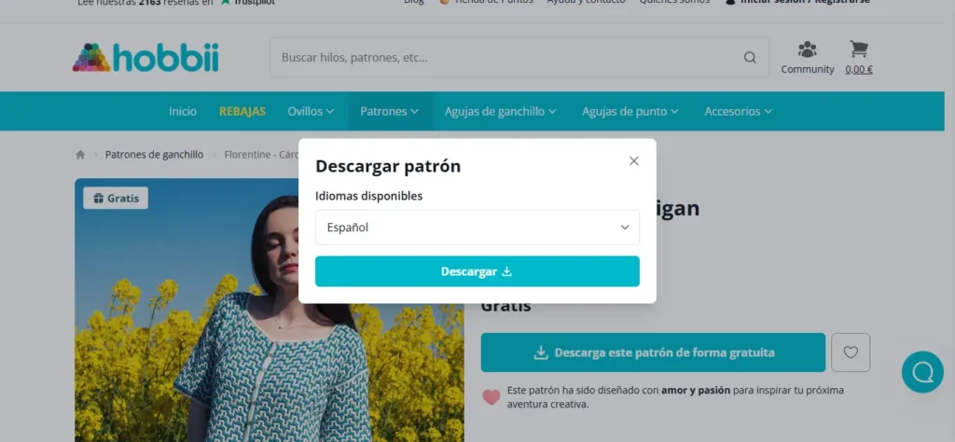
Task: Open Trustpilot reviews link
Action: click(x=248, y=3)
